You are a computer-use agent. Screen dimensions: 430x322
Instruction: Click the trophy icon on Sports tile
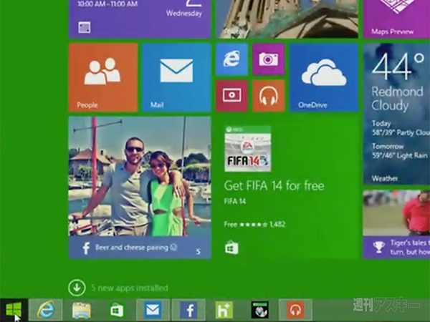click(378, 247)
